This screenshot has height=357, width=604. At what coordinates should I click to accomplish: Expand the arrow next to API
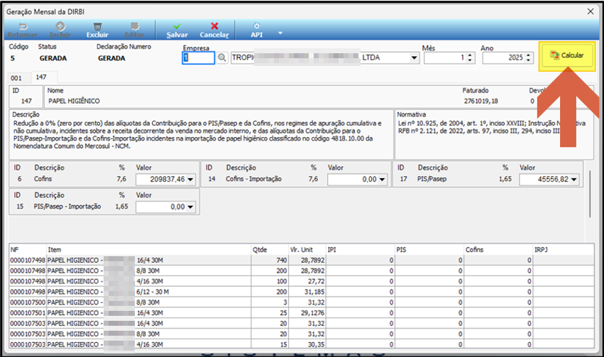(x=280, y=33)
